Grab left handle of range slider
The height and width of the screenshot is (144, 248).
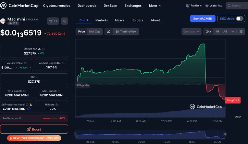(x=75, y=134)
